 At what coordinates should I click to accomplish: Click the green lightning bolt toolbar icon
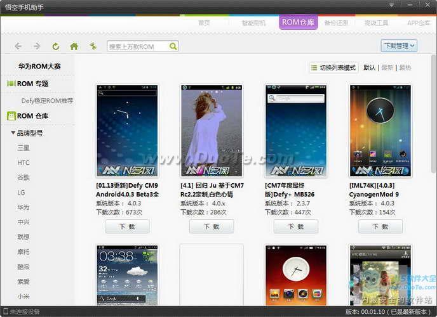pyautogui.click(x=93, y=46)
